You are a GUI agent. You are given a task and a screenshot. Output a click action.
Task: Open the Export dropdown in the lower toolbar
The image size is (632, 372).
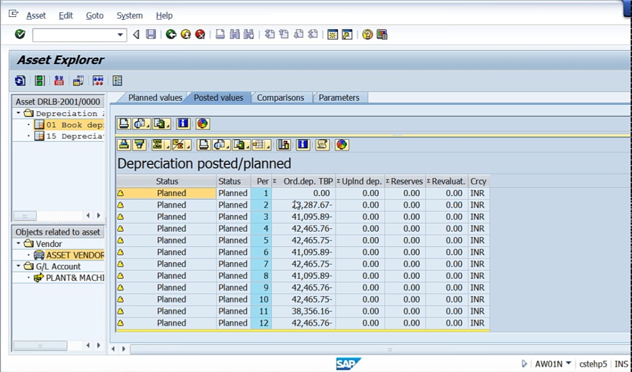click(x=242, y=145)
